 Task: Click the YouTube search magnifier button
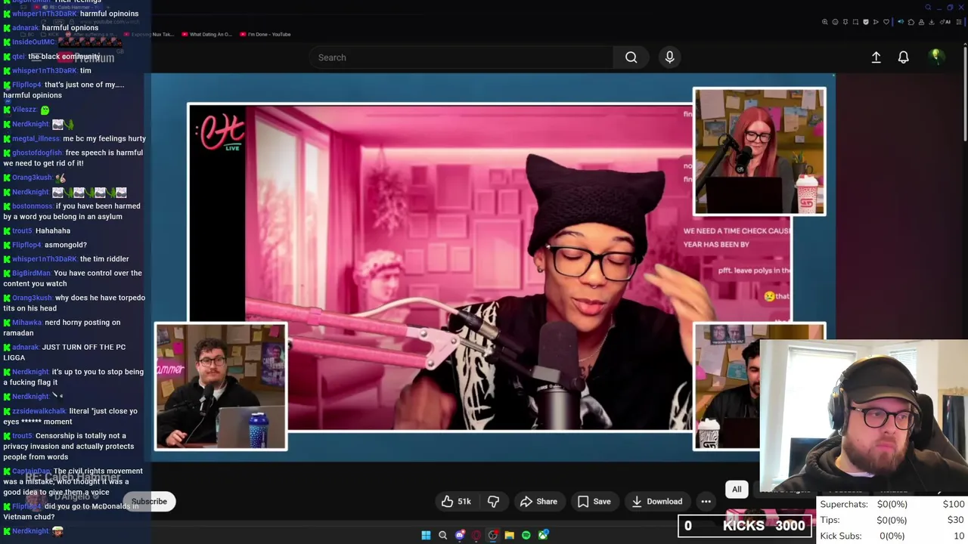631,57
